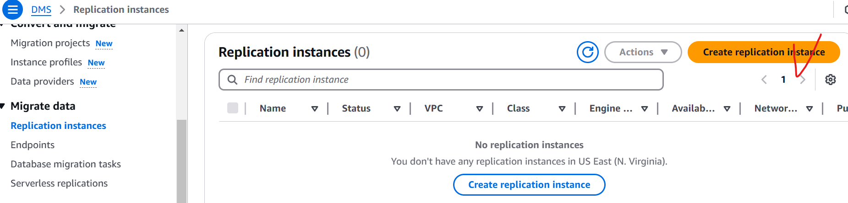Sort by VPC column arrow
848x203 pixels.
click(480, 109)
